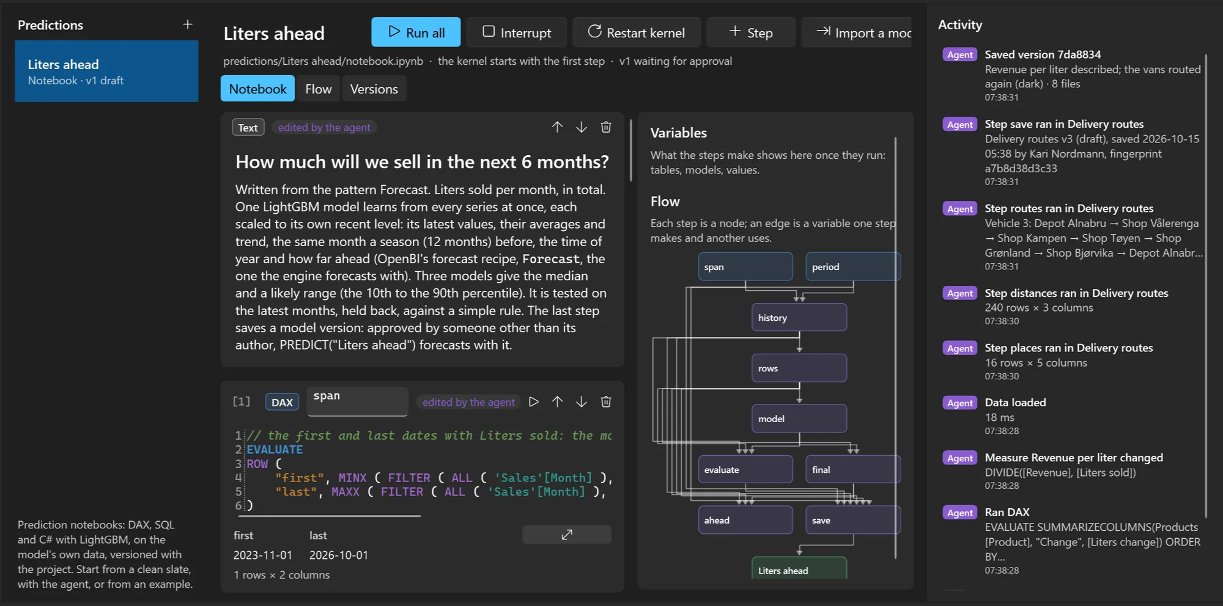Open the Flow tab
1223x606 pixels.
pos(319,89)
